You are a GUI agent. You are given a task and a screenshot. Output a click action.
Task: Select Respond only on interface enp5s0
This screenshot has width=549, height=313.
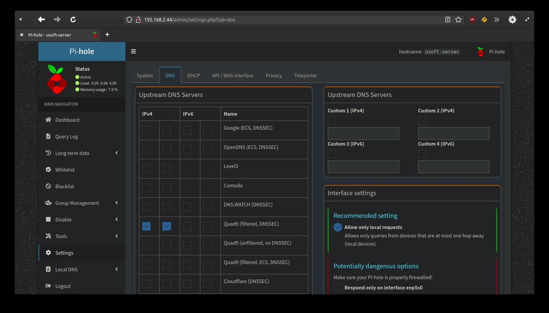coord(338,288)
